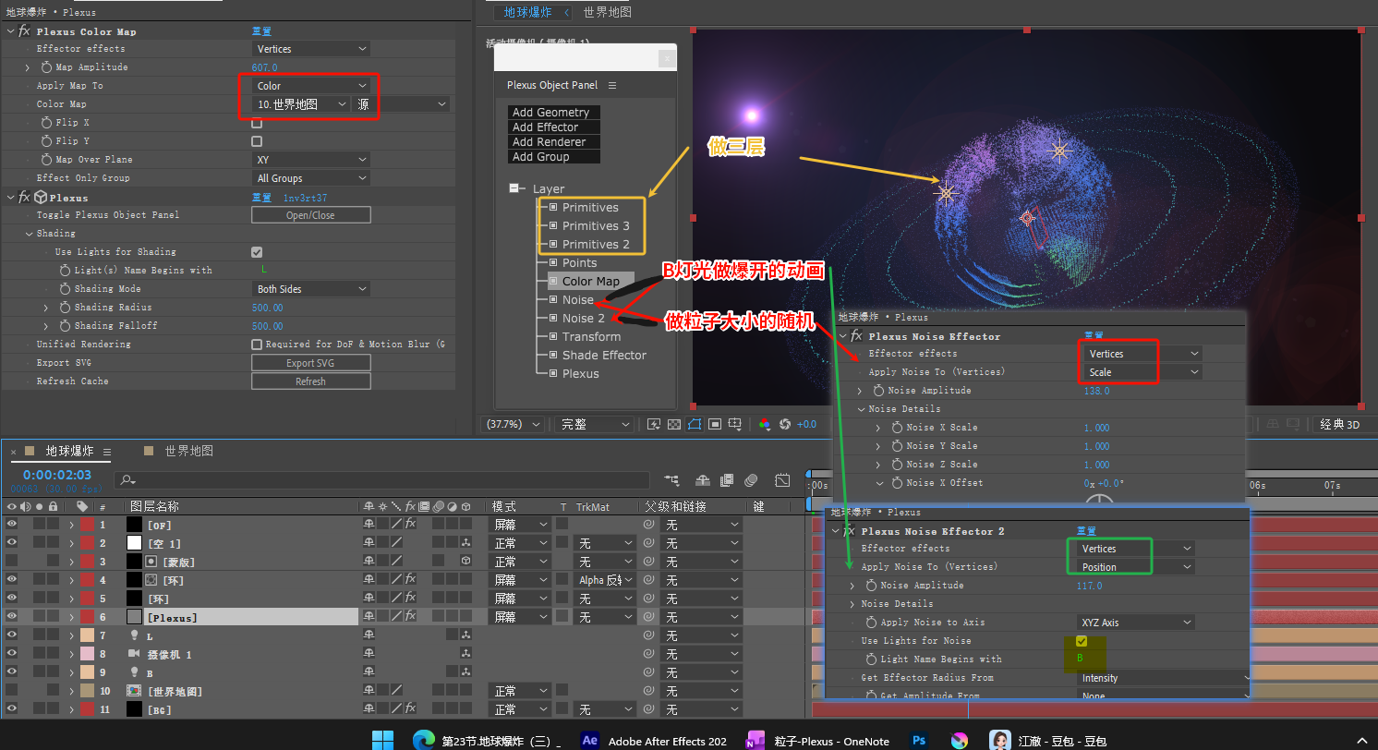
Task: Click the show channel color icon
Action: (766, 425)
